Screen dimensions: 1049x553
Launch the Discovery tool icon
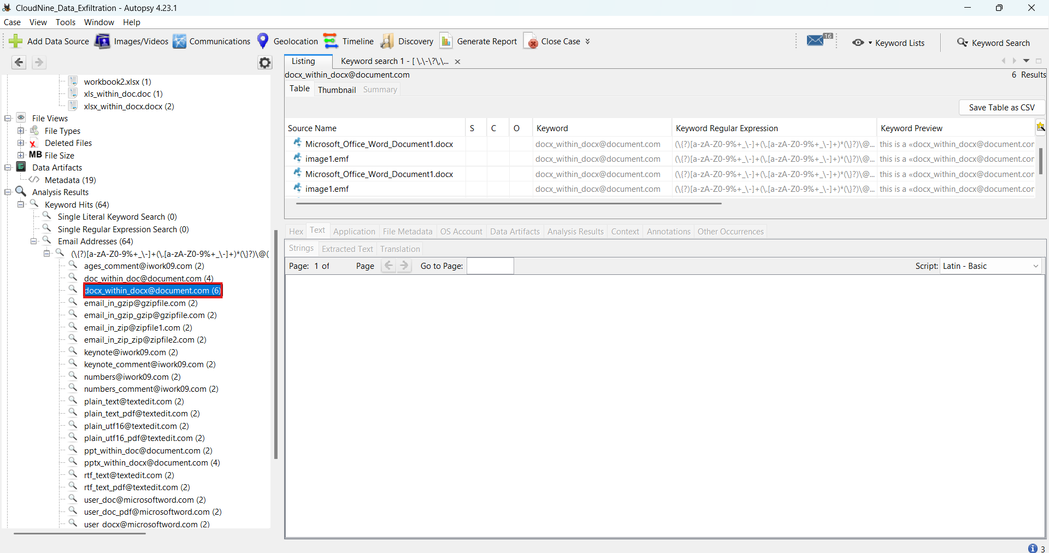click(387, 42)
